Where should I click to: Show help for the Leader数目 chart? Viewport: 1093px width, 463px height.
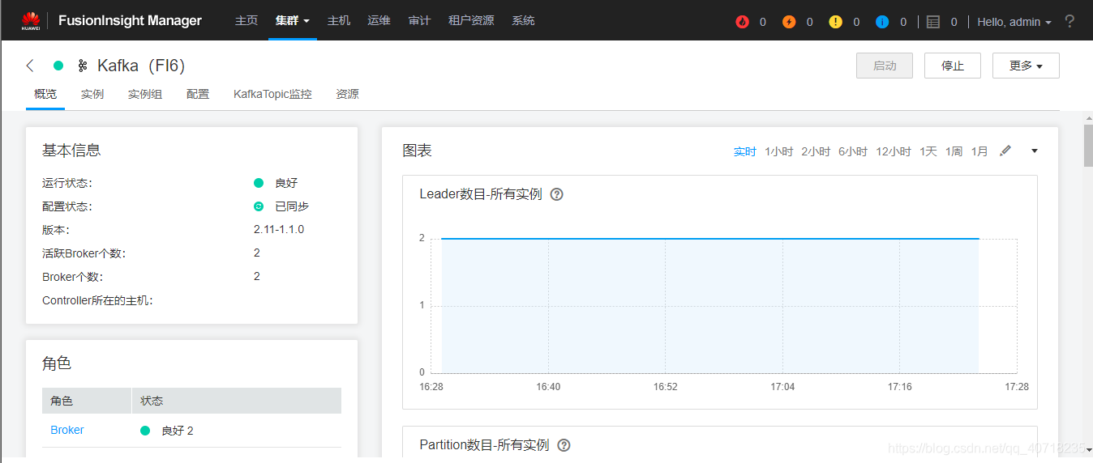(556, 194)
